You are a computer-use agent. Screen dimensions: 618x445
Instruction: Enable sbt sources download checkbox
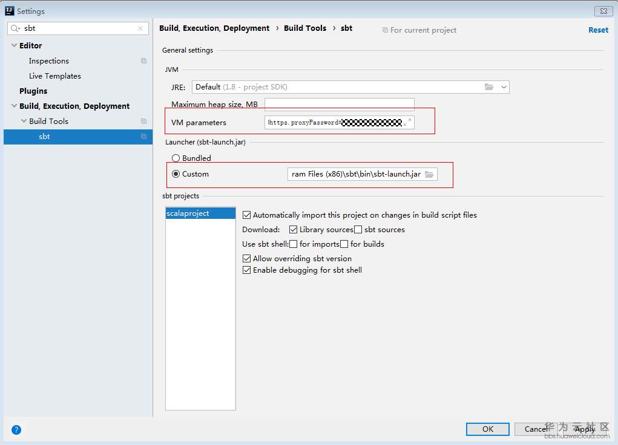tap(358, 230)
